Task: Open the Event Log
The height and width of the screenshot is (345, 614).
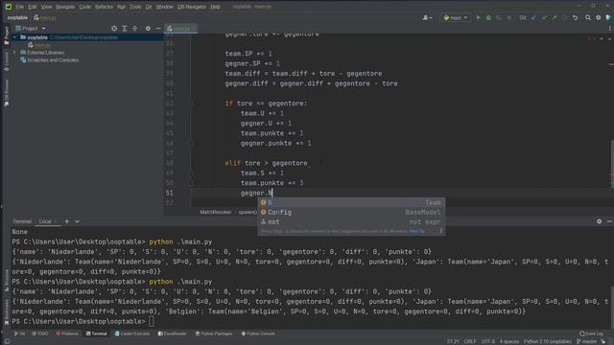Action: 592,333
